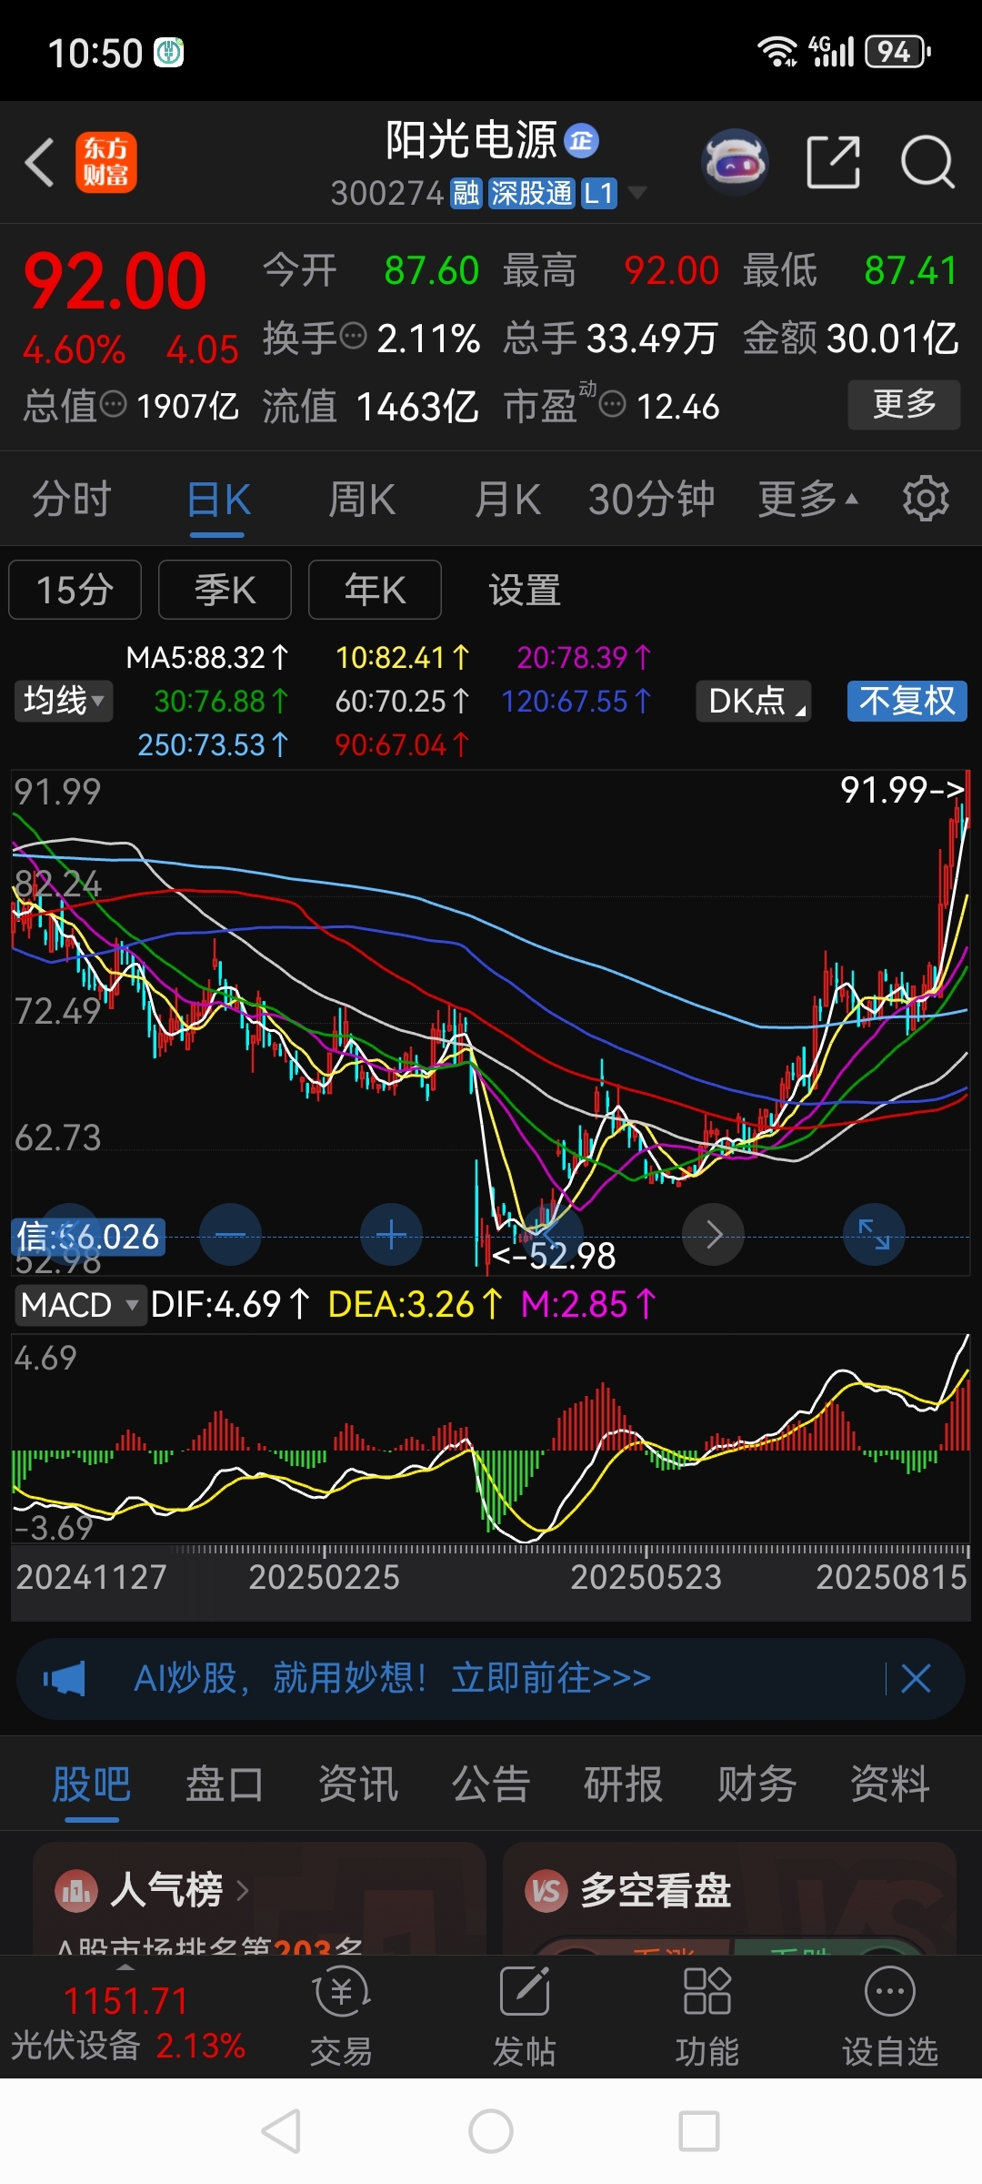Tap the 多空看盘 card title
The height and width of the screenshot is (2184, 982).
[656, 1892]
